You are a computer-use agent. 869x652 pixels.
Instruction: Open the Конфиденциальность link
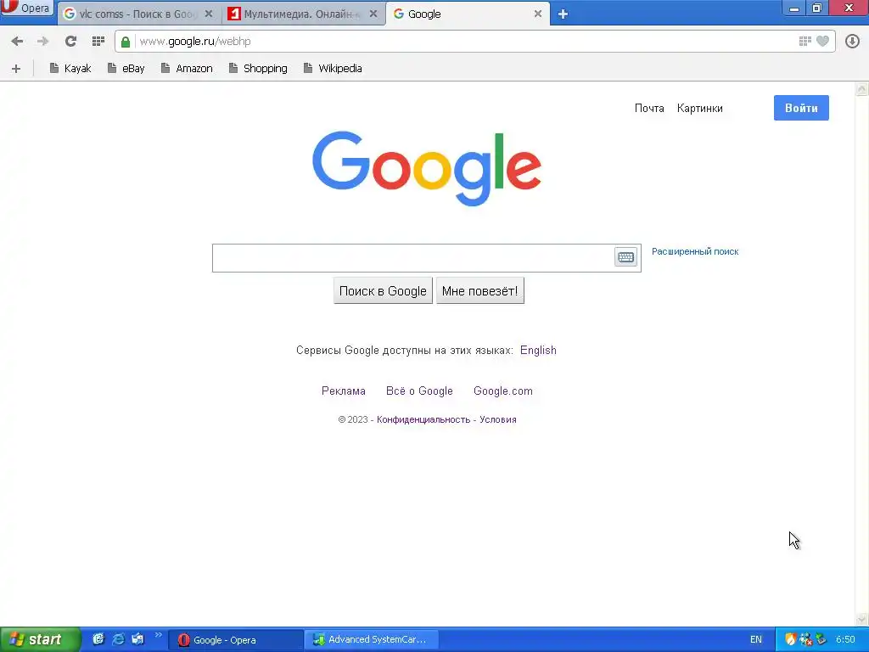point(423,419)
